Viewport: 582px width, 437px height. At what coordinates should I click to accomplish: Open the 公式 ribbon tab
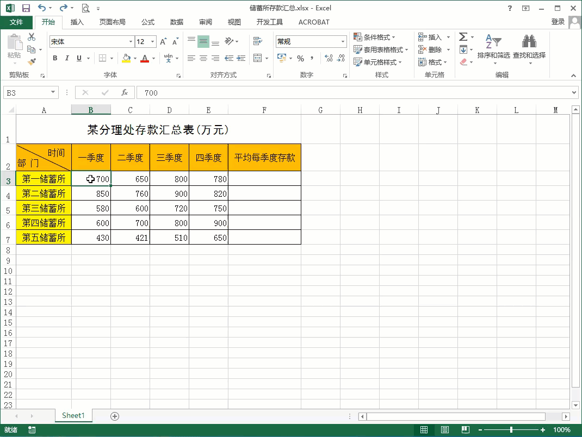148,22
